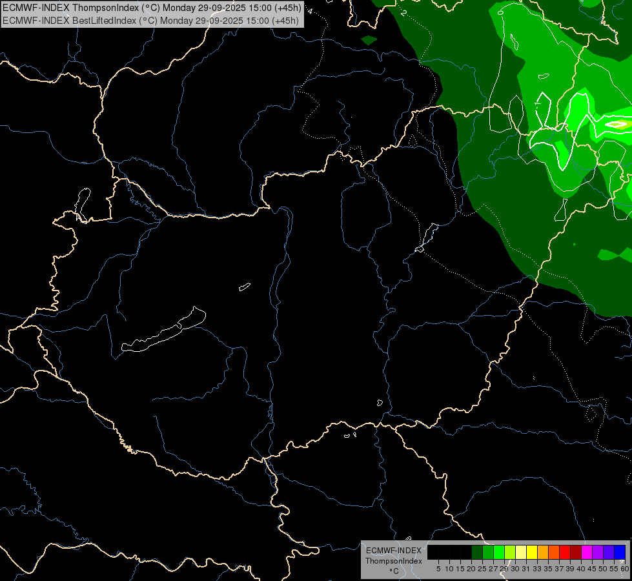The width and height of the screenshot is (632, 581).
Task: Click the ThompsonIndex title line
Action: [152, 7]
